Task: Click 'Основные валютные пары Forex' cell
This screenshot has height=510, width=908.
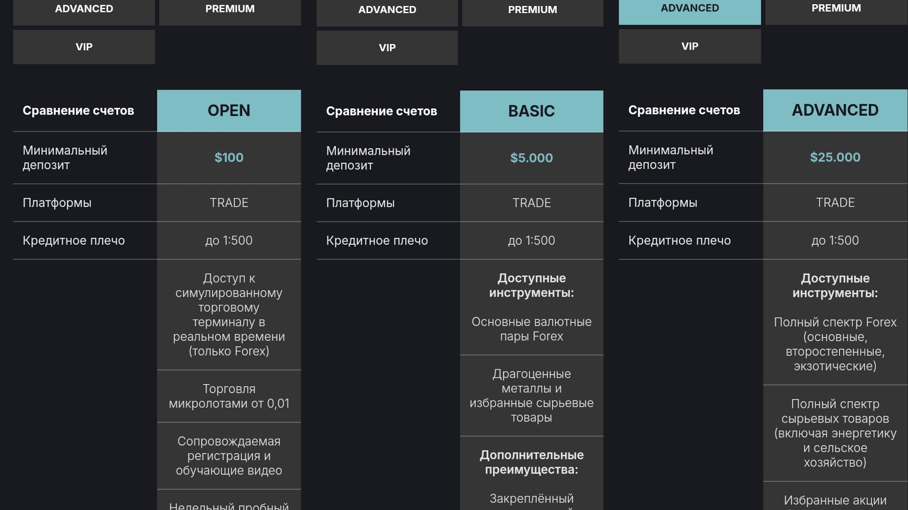Action: pos(532,329)
